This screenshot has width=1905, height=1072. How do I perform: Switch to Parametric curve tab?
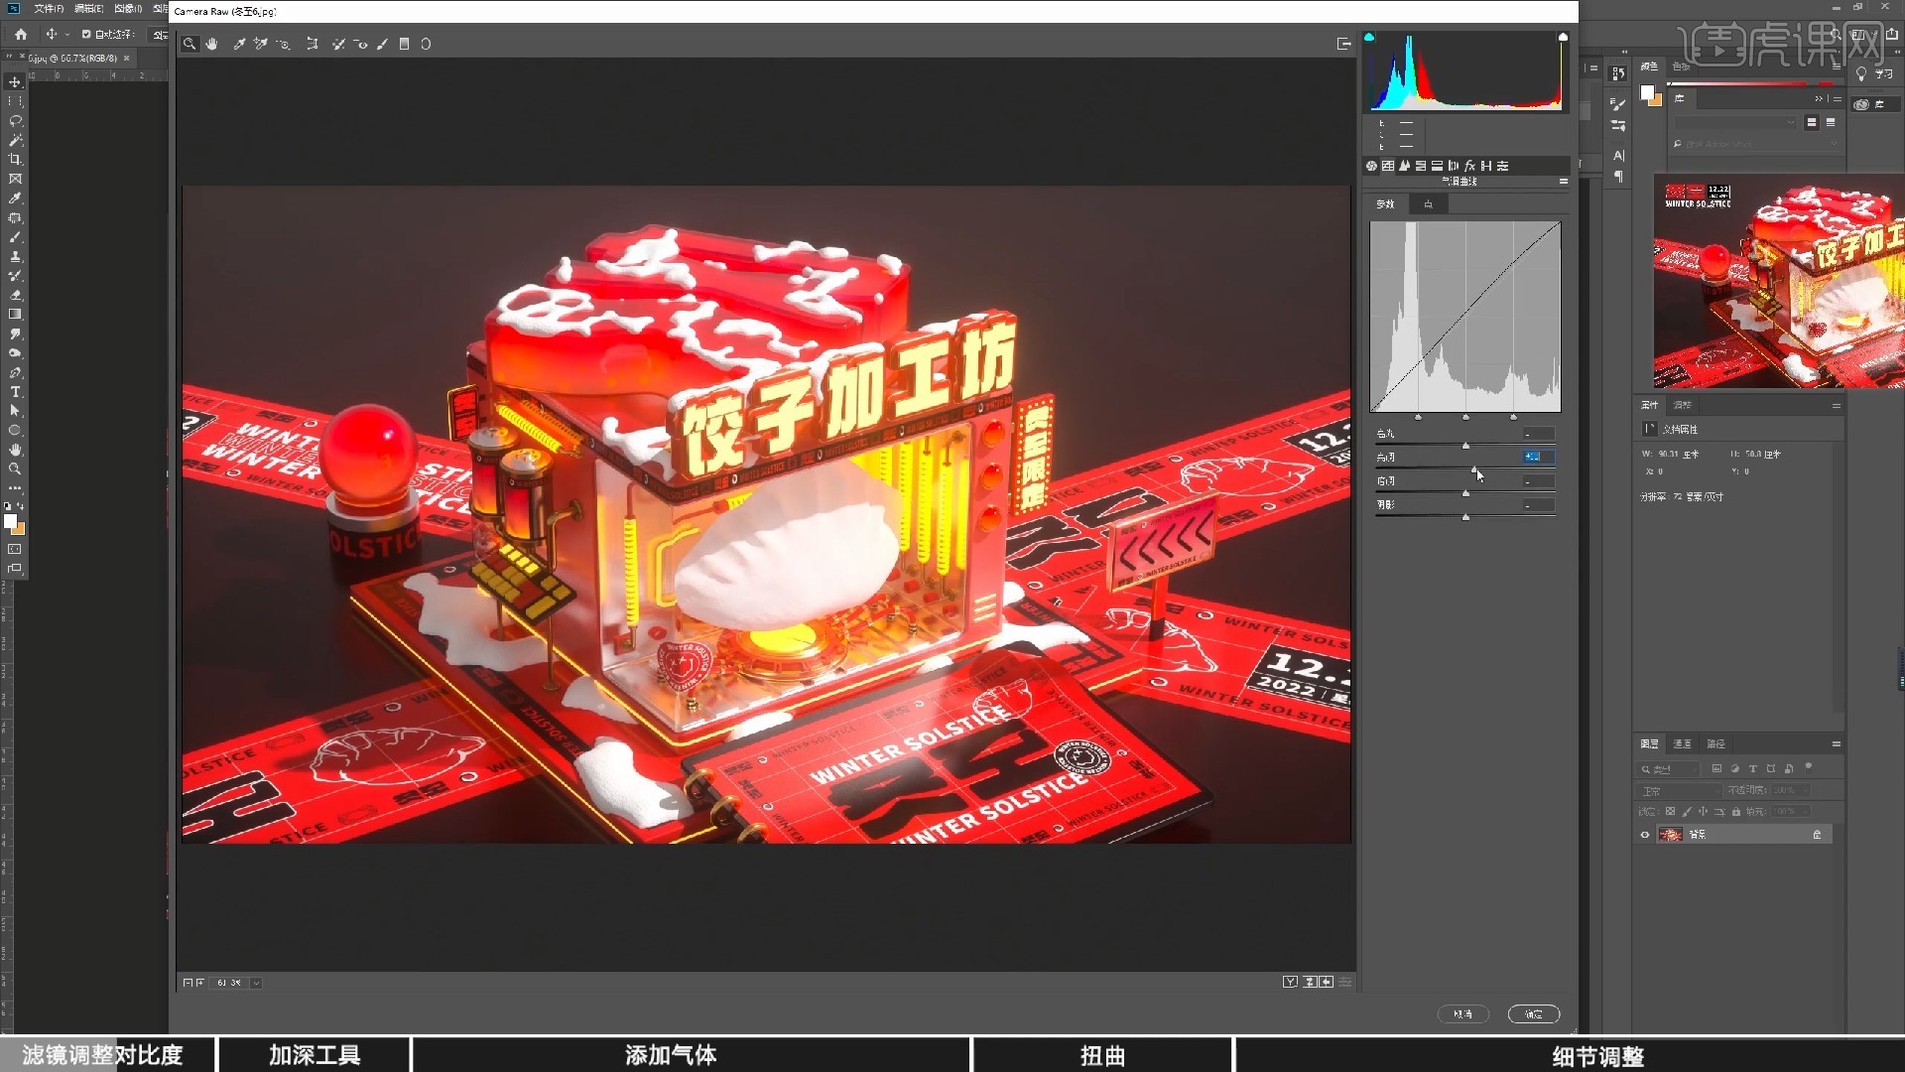[1387, 203]
